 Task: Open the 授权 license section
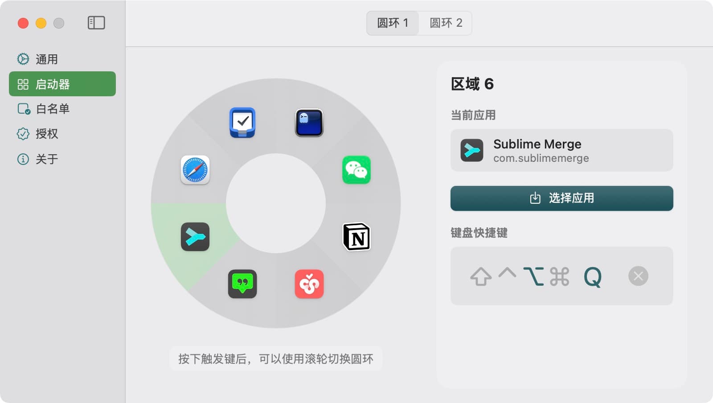click(62, 134)
